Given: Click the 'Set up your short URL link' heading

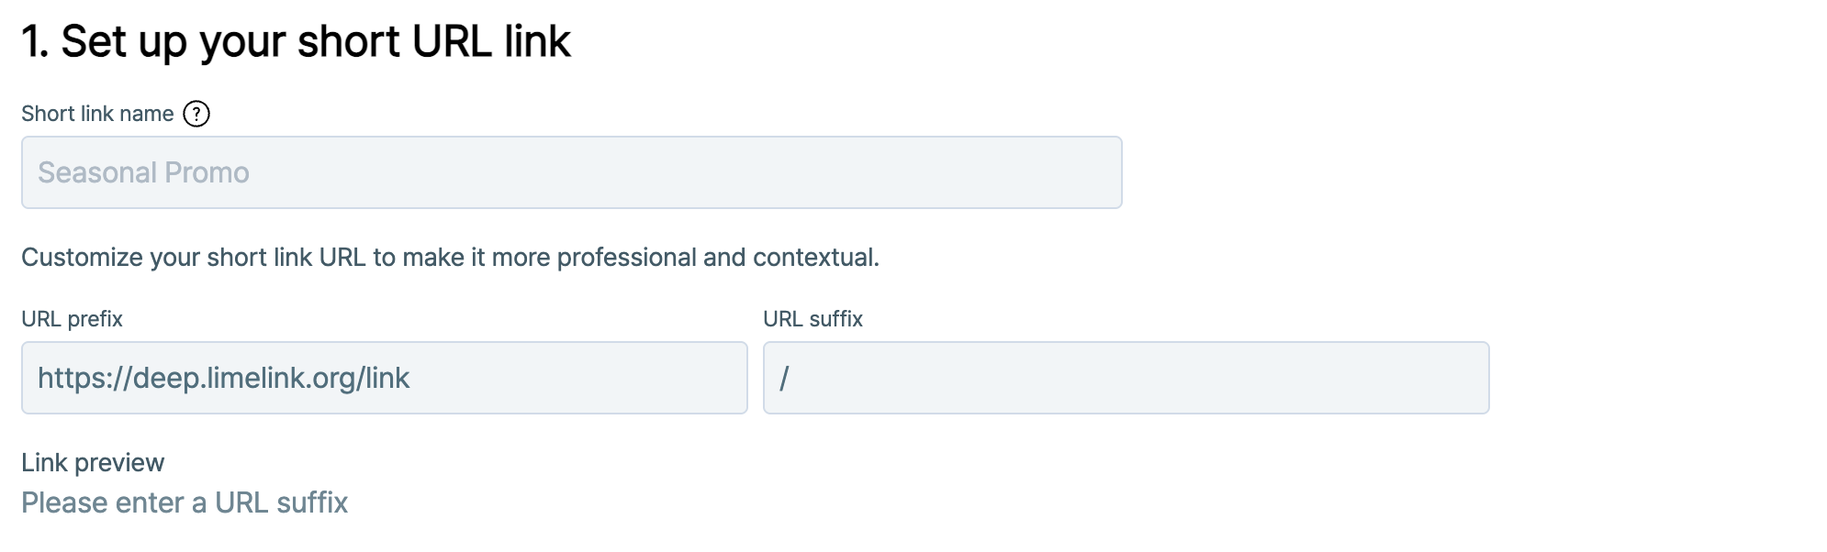Looking at the screenshot, I should tap(315, 41).
